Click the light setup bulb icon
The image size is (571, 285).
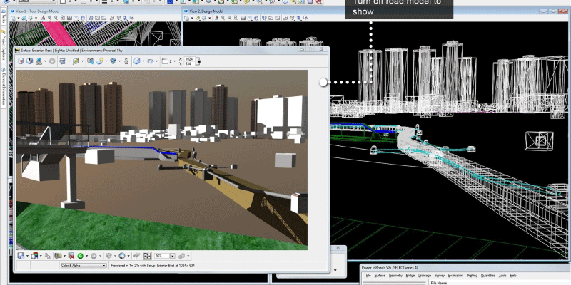(101, 61)
